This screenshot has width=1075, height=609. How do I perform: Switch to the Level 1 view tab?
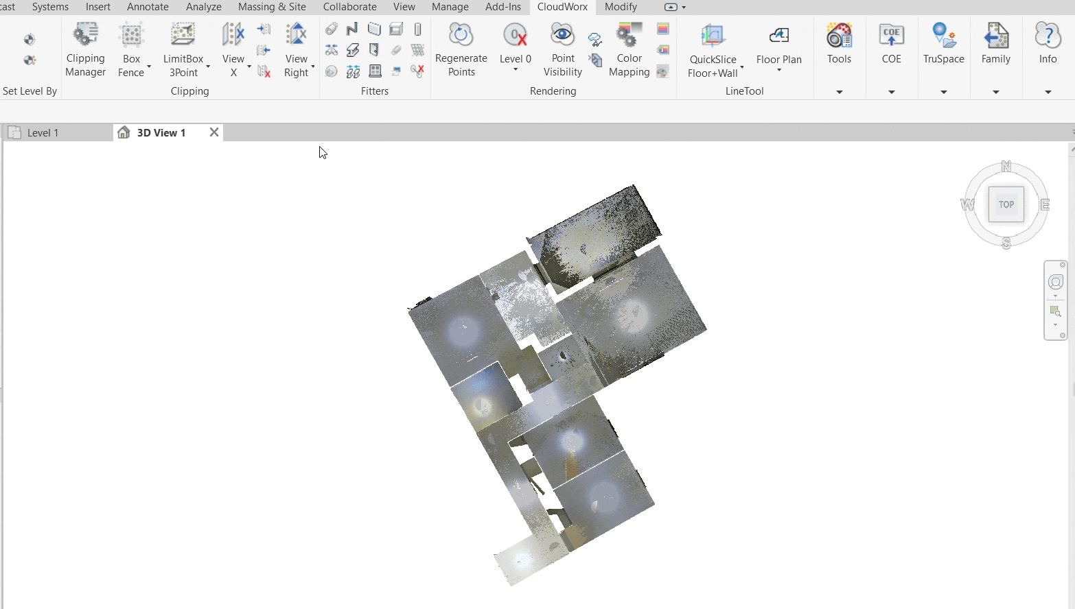click(43, 133)
